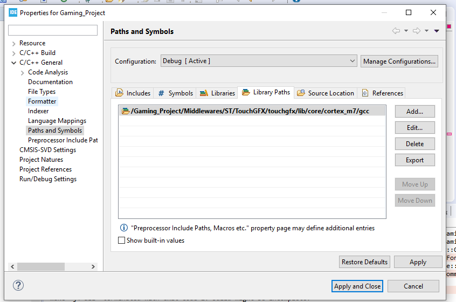The width and height of the screenshot is (456, 302).
Task: Expand the Code Analysis node
Action: [x=23, y=73]
